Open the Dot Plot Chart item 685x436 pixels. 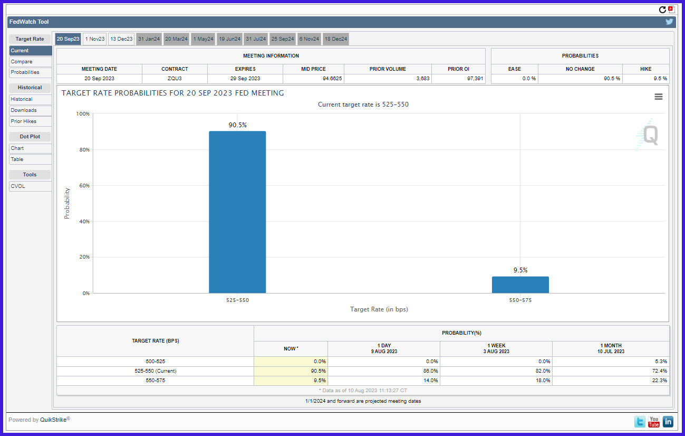pos(30,148)
